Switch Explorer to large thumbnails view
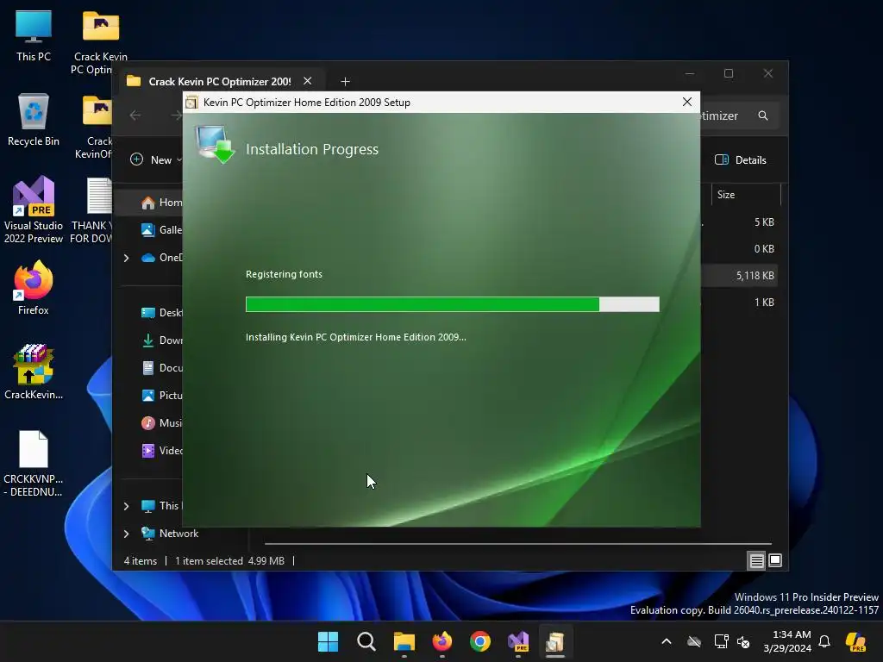883x662 pixels. pyautogui.click(x=775, y=560)
